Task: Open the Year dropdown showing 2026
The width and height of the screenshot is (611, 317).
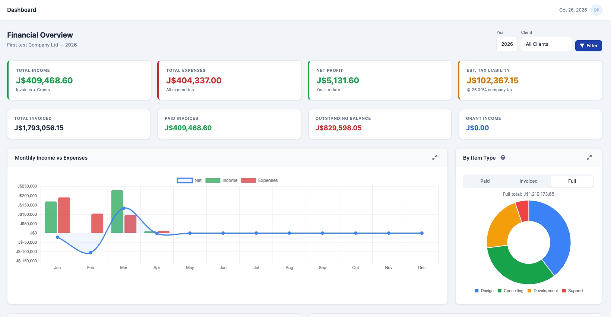Action: pos(507,44)
